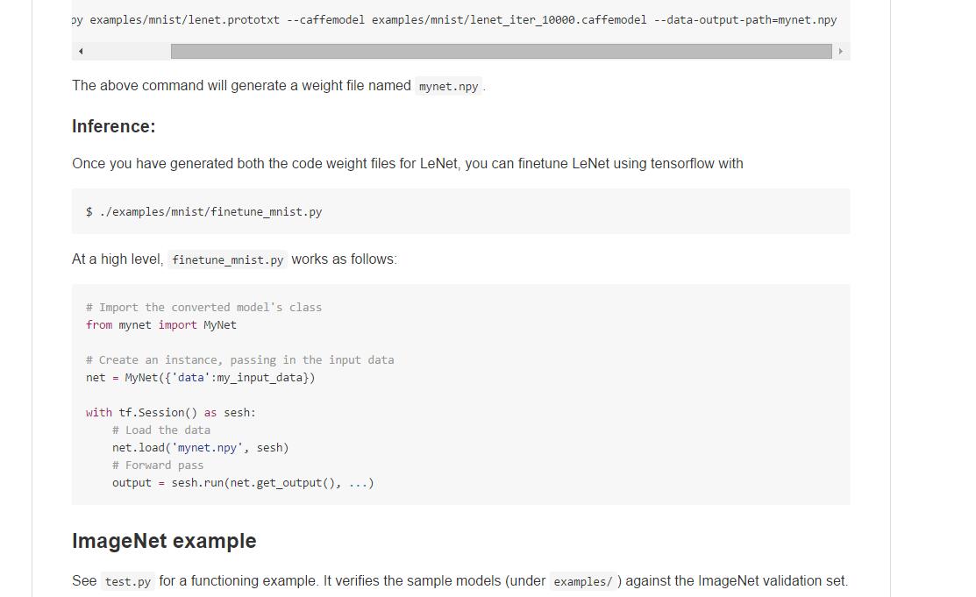
Task: Click the "$ ./examples/mnist/finetune_mnist.py" command line
Action: click(203, 211)
